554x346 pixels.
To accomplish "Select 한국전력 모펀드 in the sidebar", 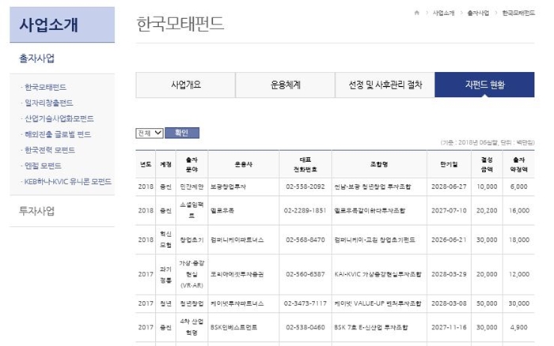I will click(x=50, y=150).
